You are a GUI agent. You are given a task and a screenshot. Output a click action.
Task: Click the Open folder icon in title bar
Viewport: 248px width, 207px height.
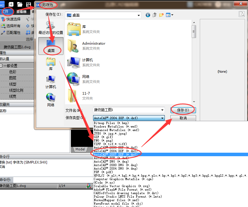pyautogui.click(x=20, y=4)
